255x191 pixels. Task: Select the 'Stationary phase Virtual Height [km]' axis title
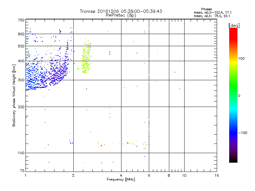pos(14,95)
